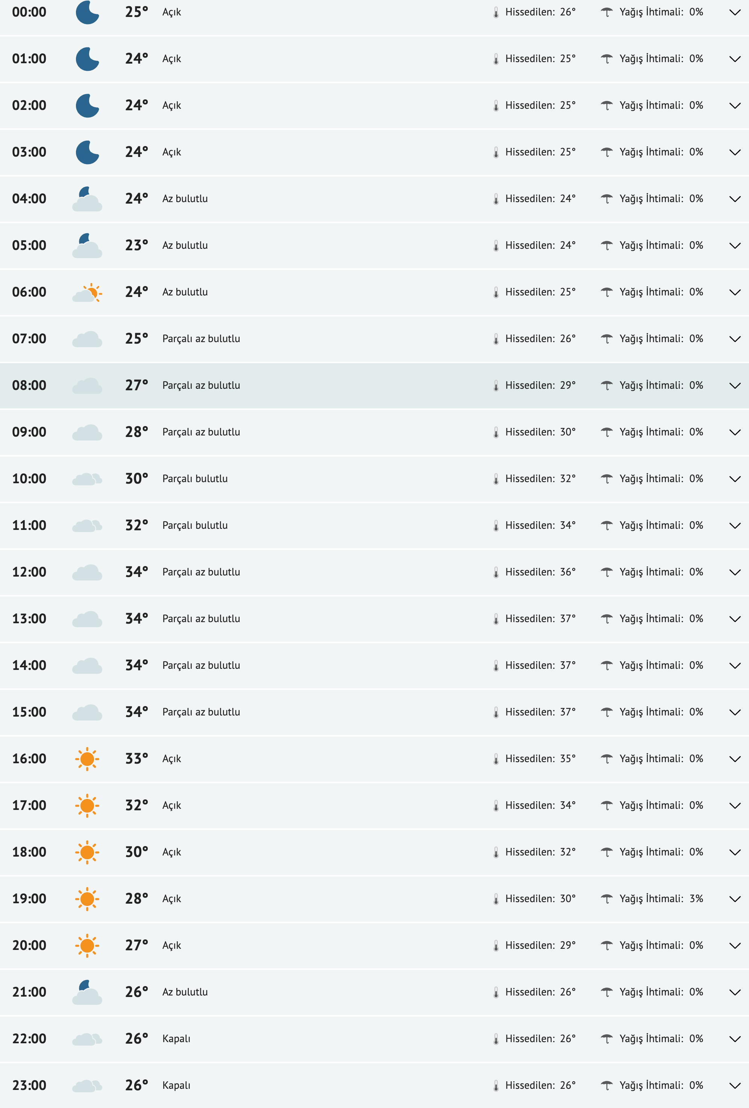Select the cloudy-moon icon at 04:00
The height and width of the screenshot is (1108, 749).
[88, 199]
